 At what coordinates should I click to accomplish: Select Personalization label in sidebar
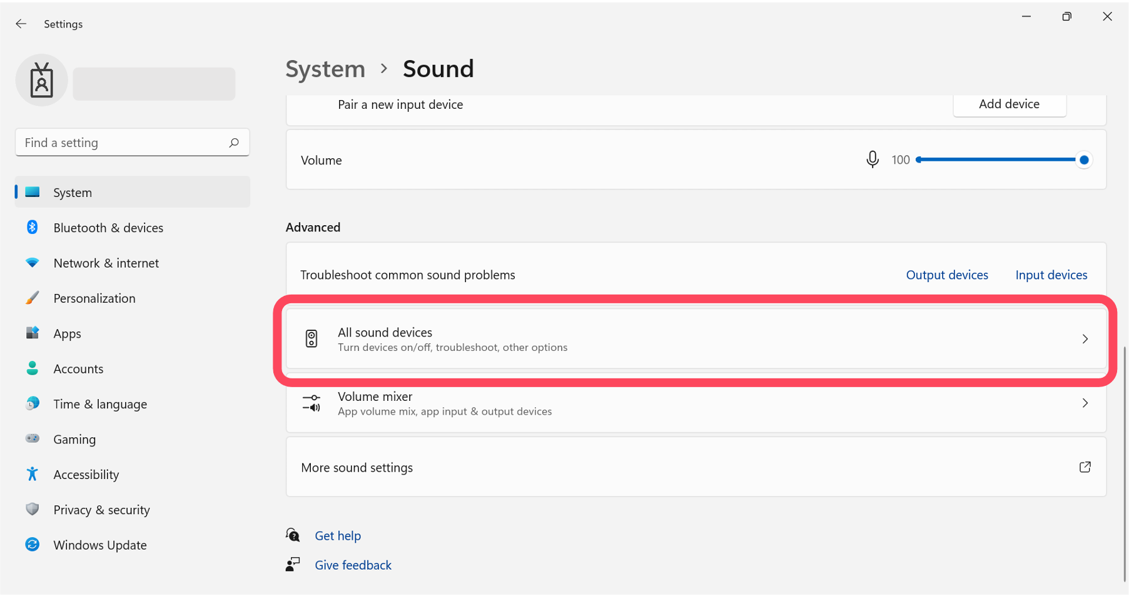pyautogui.click(x=94, y=298)
